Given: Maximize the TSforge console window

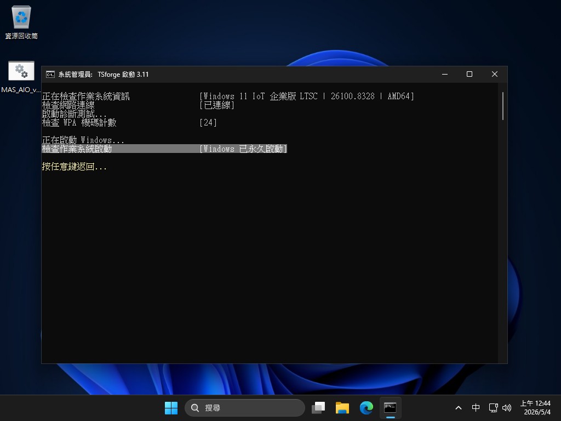Looking at the screenshot, I should (x=470, y=74).
